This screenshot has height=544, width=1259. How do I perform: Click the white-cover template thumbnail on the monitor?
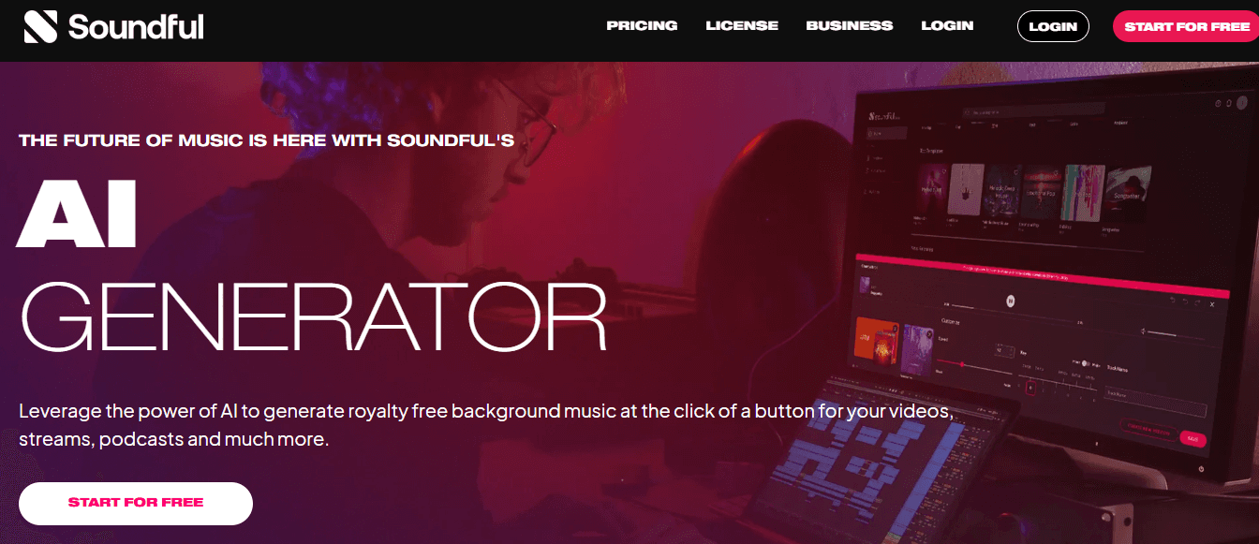pyautogui.click(x=967, y=190)
